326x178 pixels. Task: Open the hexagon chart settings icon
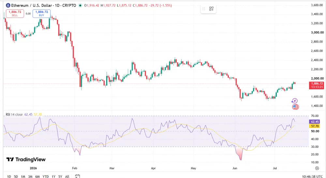coord(317,168)
